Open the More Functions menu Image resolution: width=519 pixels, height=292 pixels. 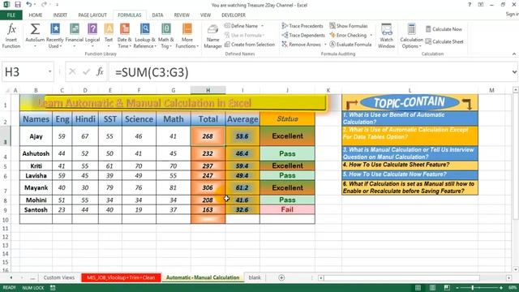click(187, 36)
